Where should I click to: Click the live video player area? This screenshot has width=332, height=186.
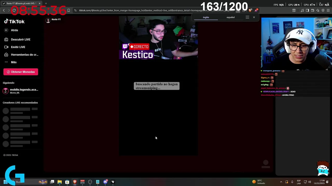click(158, 86)
